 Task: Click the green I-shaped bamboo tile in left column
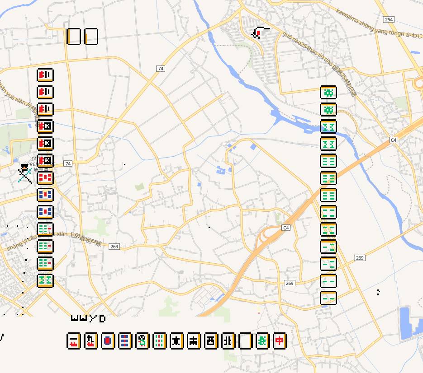pyautogui.click(x=45, y=281)
